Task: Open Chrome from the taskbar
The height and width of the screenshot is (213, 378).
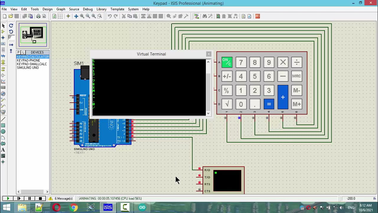Action: 74,208
